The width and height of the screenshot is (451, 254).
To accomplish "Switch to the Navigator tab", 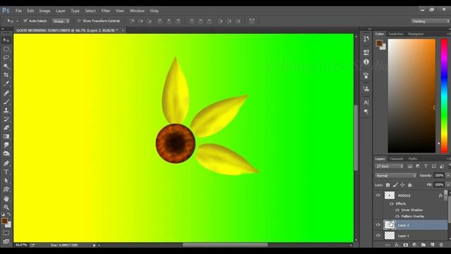I will coord(416,34).
